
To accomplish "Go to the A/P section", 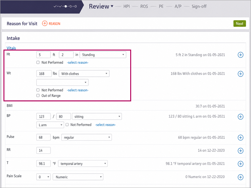I will 178,6.
